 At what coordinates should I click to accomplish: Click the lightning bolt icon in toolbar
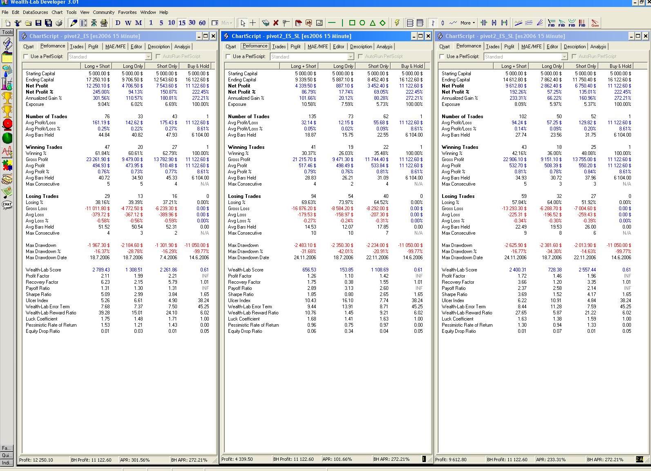(396, 23)
